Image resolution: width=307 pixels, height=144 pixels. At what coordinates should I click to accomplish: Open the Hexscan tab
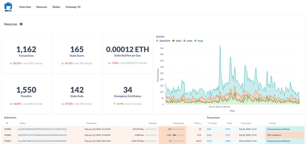click(42, 7)
